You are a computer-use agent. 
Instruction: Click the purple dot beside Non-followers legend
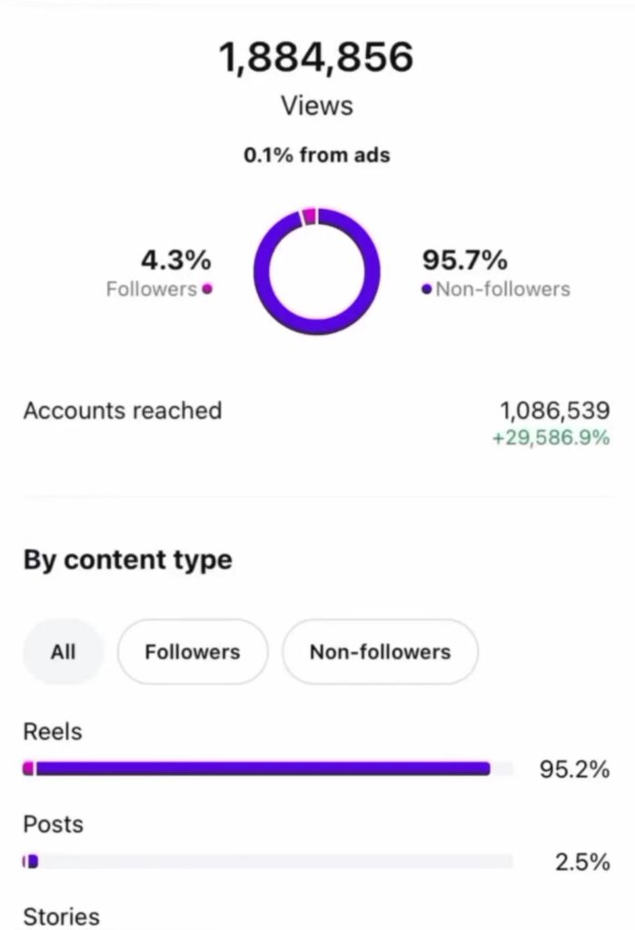[x=427, y=290]
